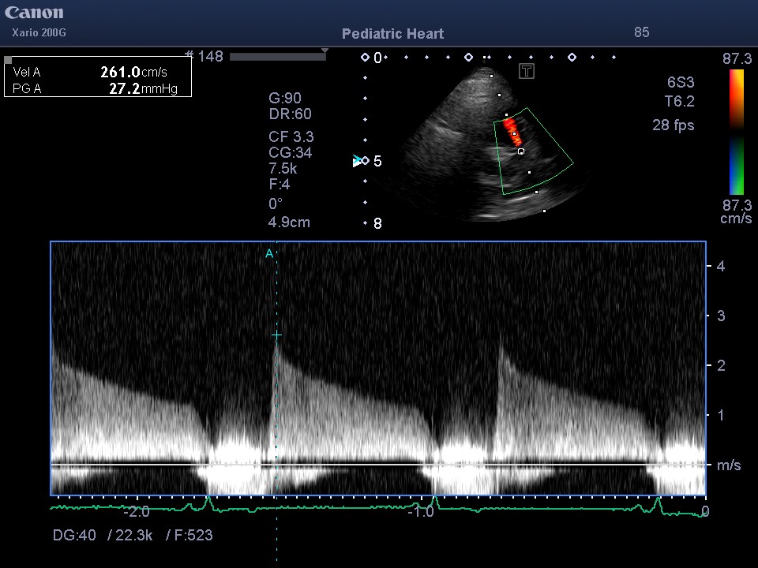This screenshot has width=758, height=568.
Task: Click the '/ F:523' Doppler filter value
Action: [189, 535]
